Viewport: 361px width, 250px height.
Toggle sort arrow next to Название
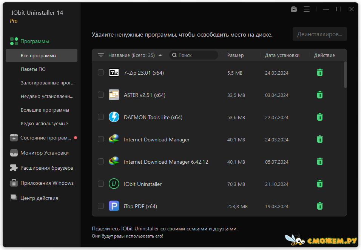pyautogui.click(x=160, y=55)
